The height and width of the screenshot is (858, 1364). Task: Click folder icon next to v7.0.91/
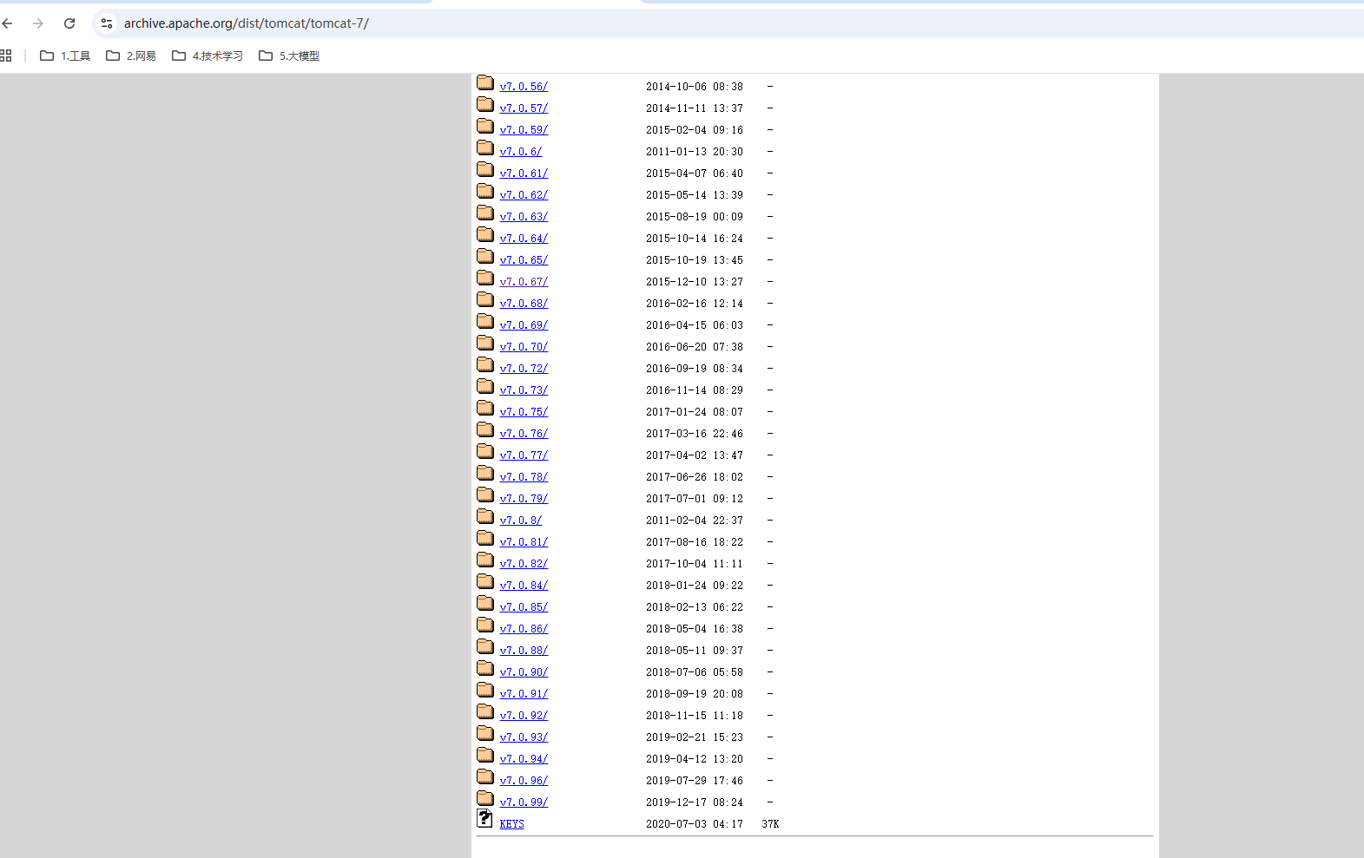point(485,691)
